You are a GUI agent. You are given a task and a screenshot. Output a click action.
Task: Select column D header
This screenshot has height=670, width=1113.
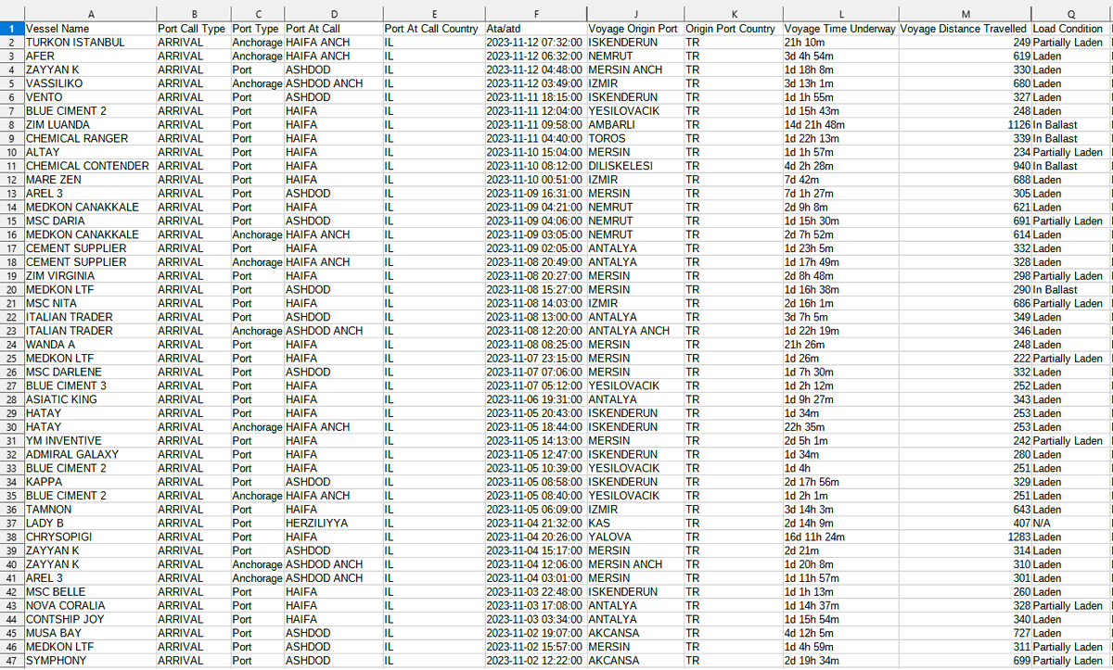(334, 14)
